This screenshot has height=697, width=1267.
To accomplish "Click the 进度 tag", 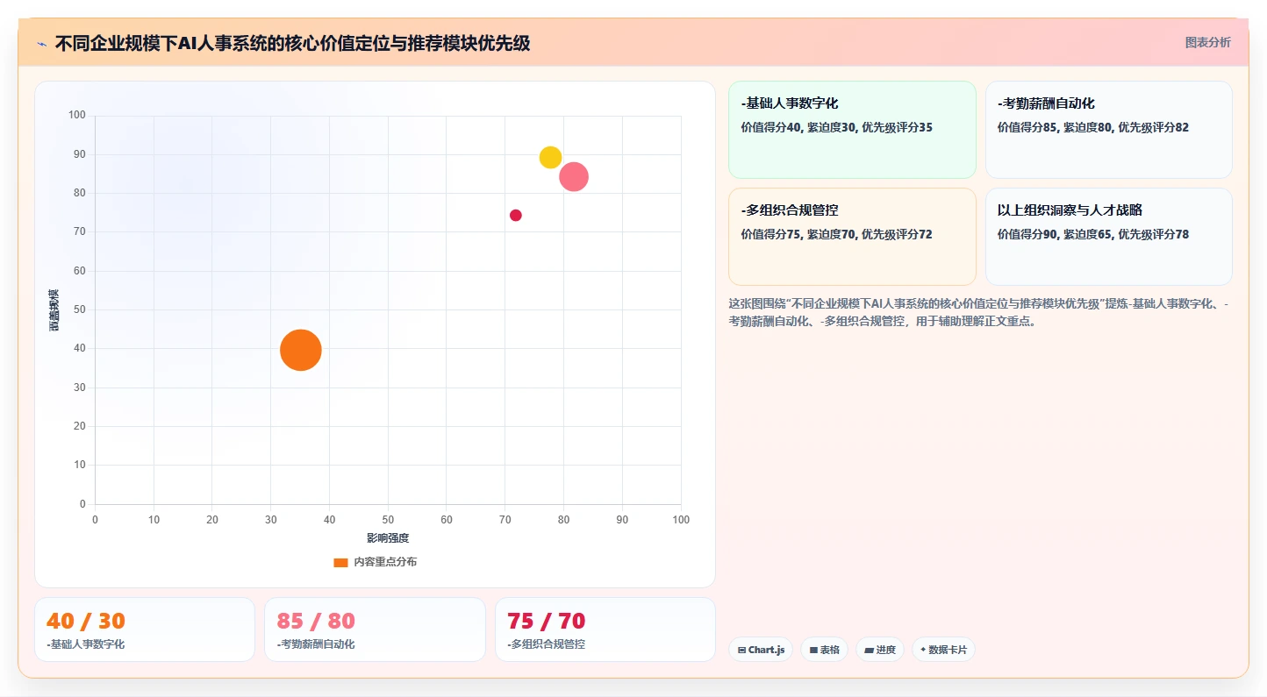I will (x=880, y=650).
